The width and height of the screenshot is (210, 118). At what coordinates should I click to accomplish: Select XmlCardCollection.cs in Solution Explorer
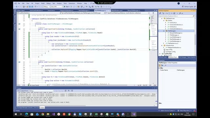(176, 29)
